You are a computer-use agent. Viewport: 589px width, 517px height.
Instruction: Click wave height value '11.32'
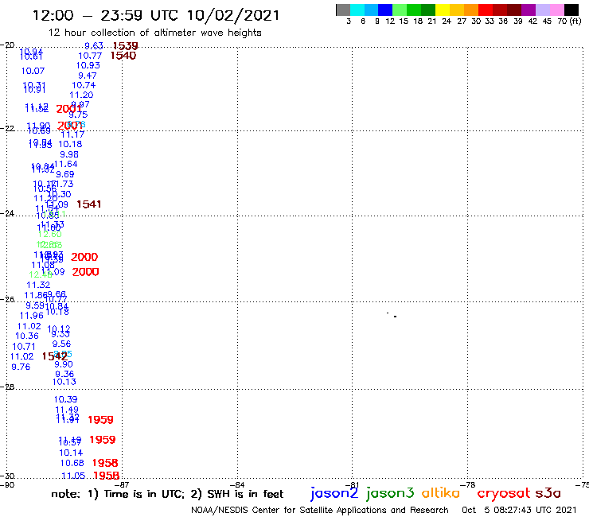coord(38,285)
